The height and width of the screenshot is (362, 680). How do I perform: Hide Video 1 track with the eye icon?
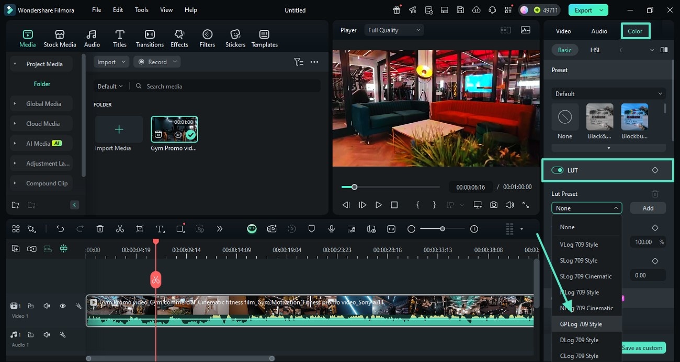62,306
